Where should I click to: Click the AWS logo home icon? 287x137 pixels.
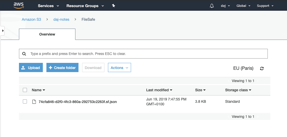(18, 5)
